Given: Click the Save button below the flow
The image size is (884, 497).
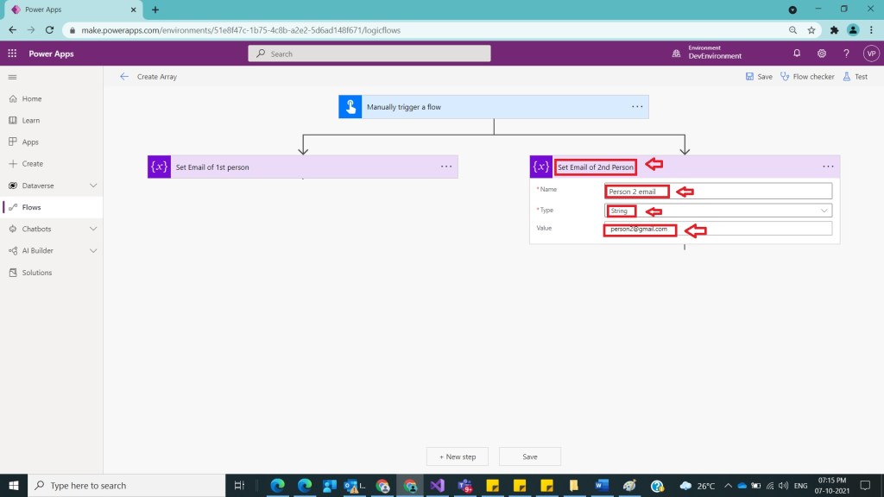Looking at the screenshot, I should (x=529, y=456).
